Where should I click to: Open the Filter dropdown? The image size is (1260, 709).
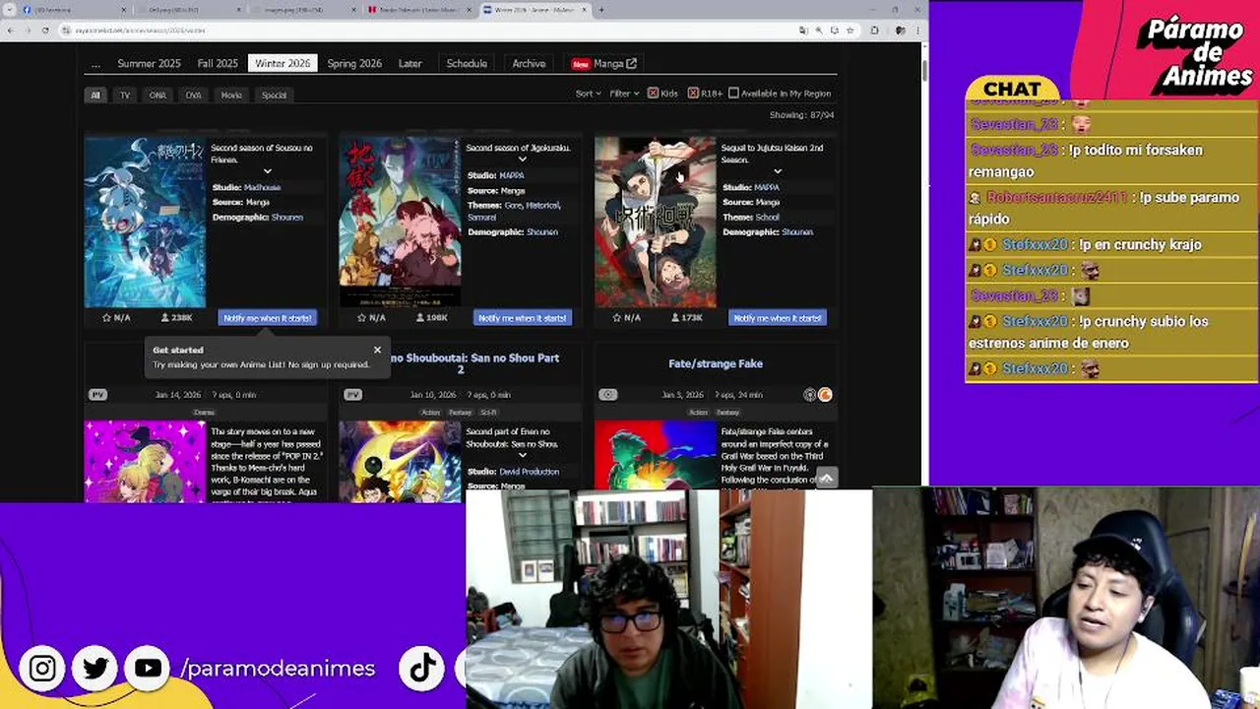coord(623,94)
